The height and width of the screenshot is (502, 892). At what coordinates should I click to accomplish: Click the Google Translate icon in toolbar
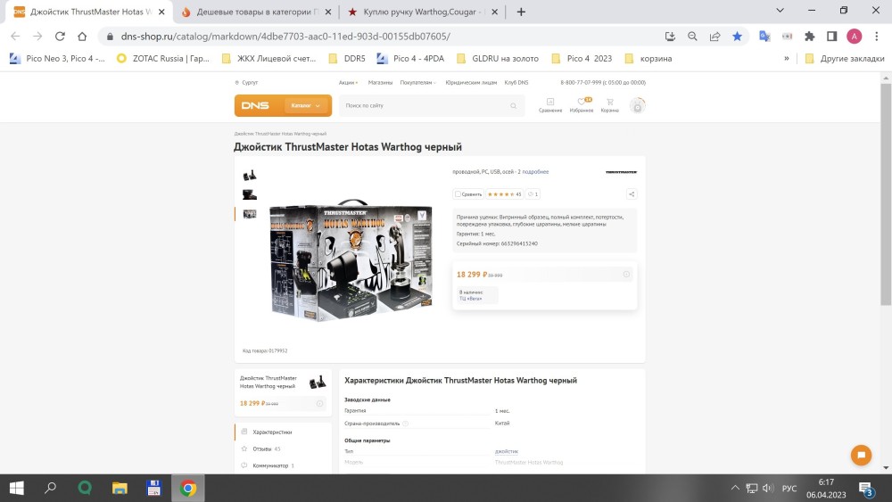click(764, 37)
